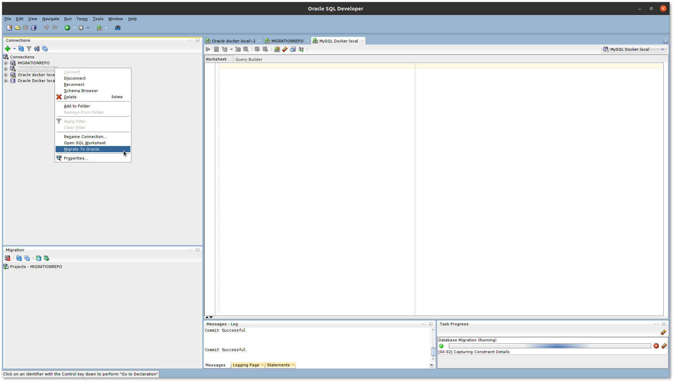The image size is (673, 381).
Task: Open the MySQL Docker local connection dropdown
Action: coord(662,49)
